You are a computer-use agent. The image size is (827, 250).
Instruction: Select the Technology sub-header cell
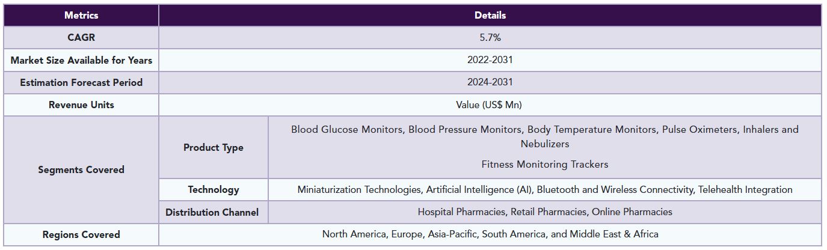point(214,189)
